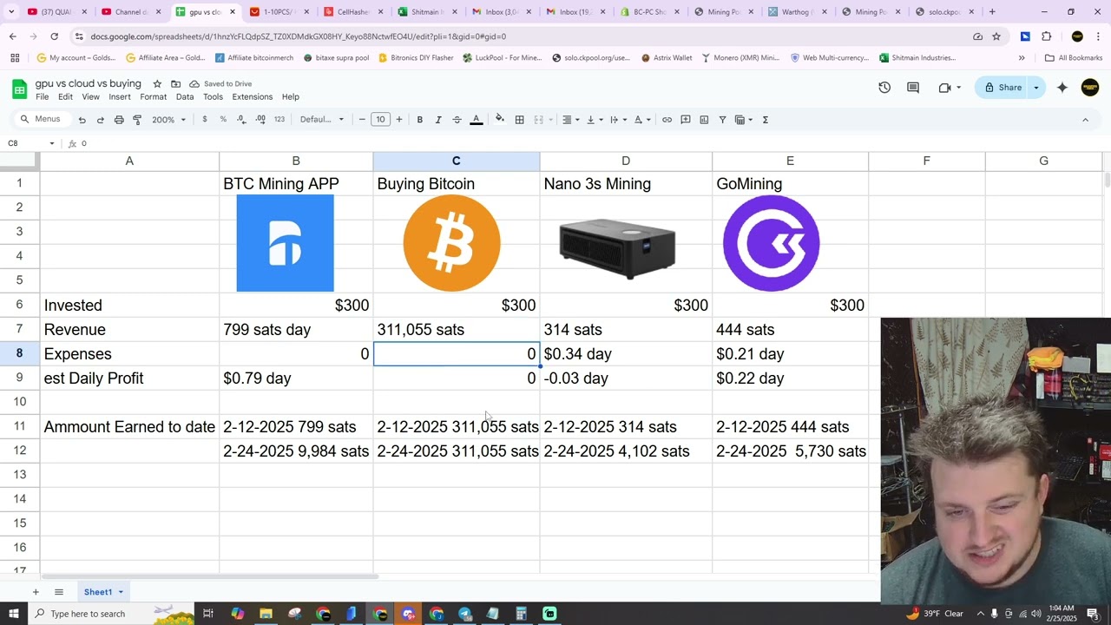Toggle bold formatting
This screenshot has width=1111, height=625.
coord(419,120)
